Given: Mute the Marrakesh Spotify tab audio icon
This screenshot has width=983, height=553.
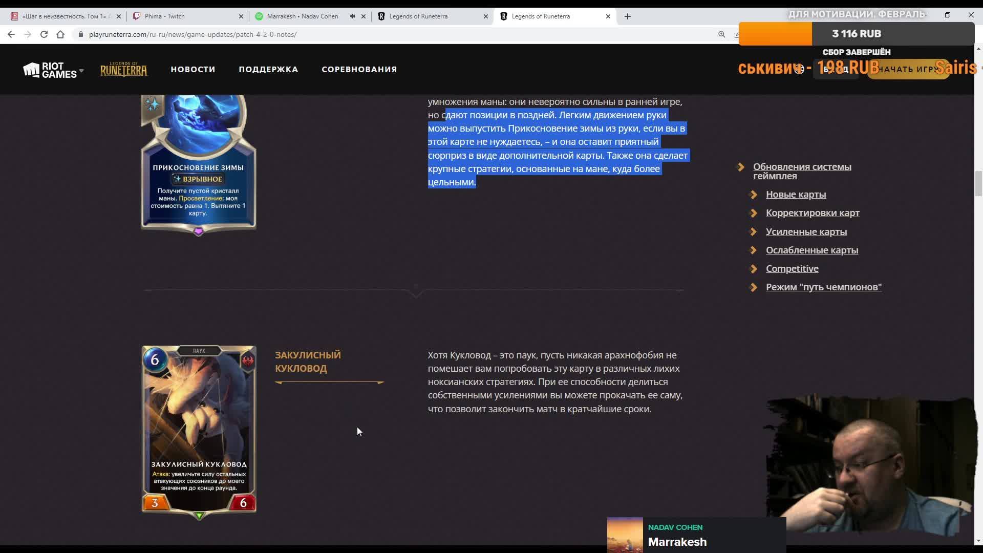Looking at the screenshot, I should 352,16.
